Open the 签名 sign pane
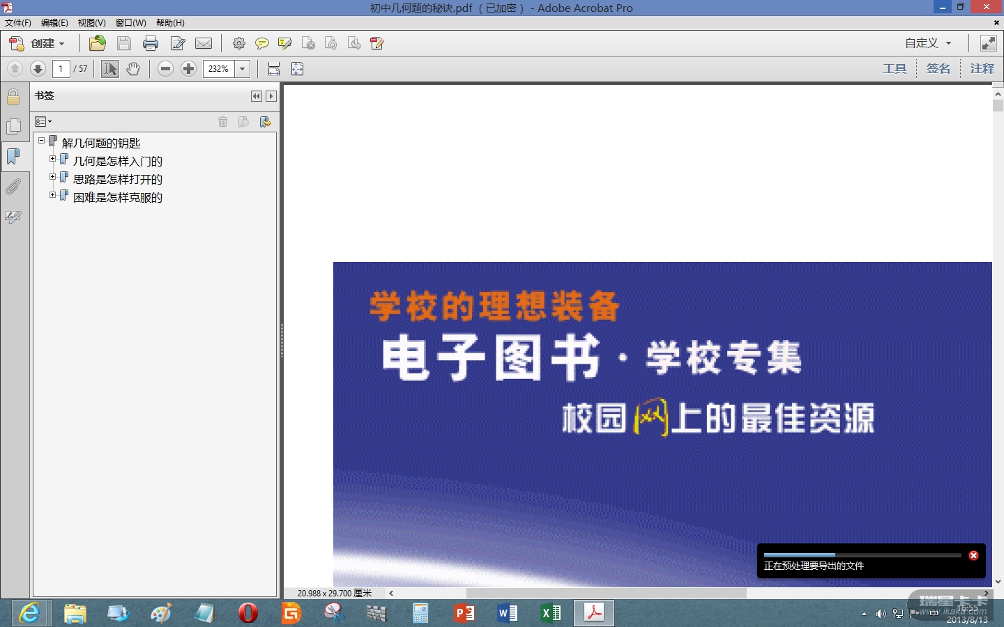This screenshot has height=627, width=1004. [938, 68]
